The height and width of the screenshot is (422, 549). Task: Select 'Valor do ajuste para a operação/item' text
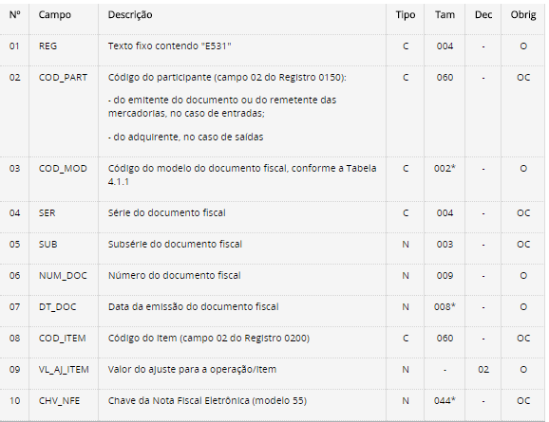pos(192,370)
